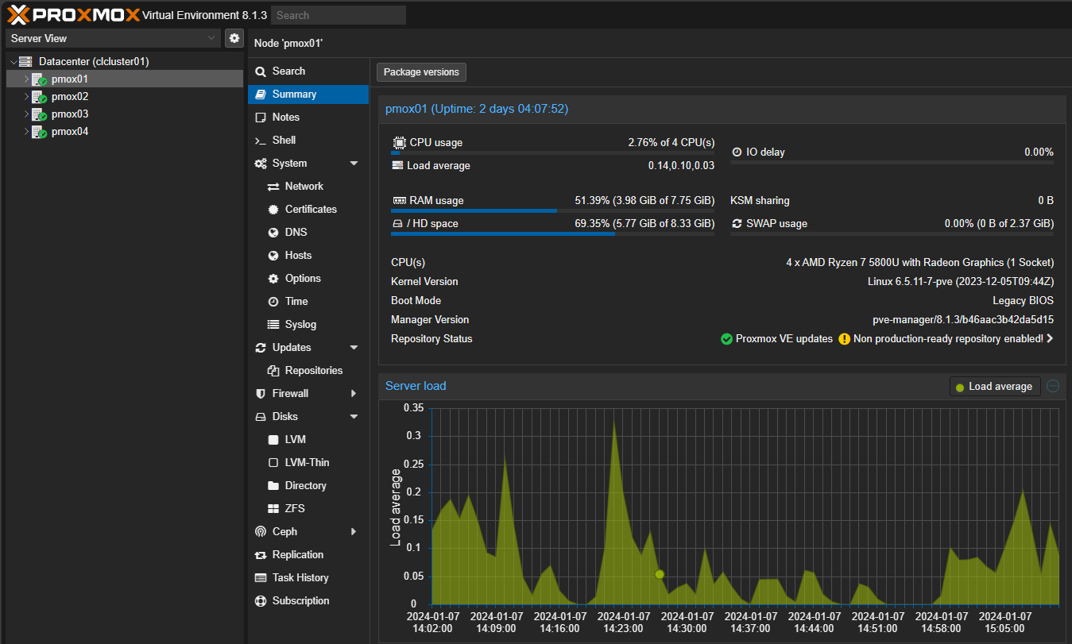Open Non production-ready repository warning link
Image resolution: width=1072 pixels, height=644 pixels.
[x=947, y=339]
